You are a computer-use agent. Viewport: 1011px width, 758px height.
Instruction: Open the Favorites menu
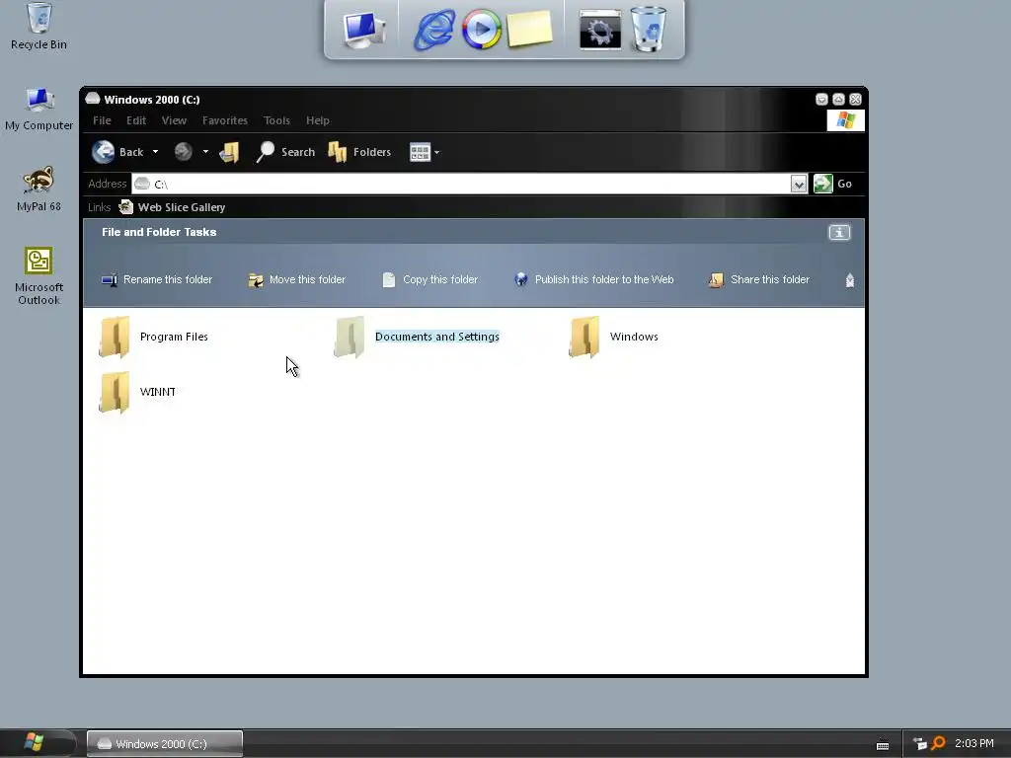(225, 120)
